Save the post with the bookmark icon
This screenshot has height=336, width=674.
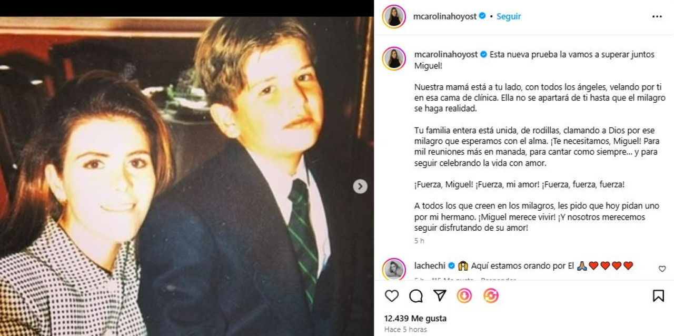(x=658, y=296)
